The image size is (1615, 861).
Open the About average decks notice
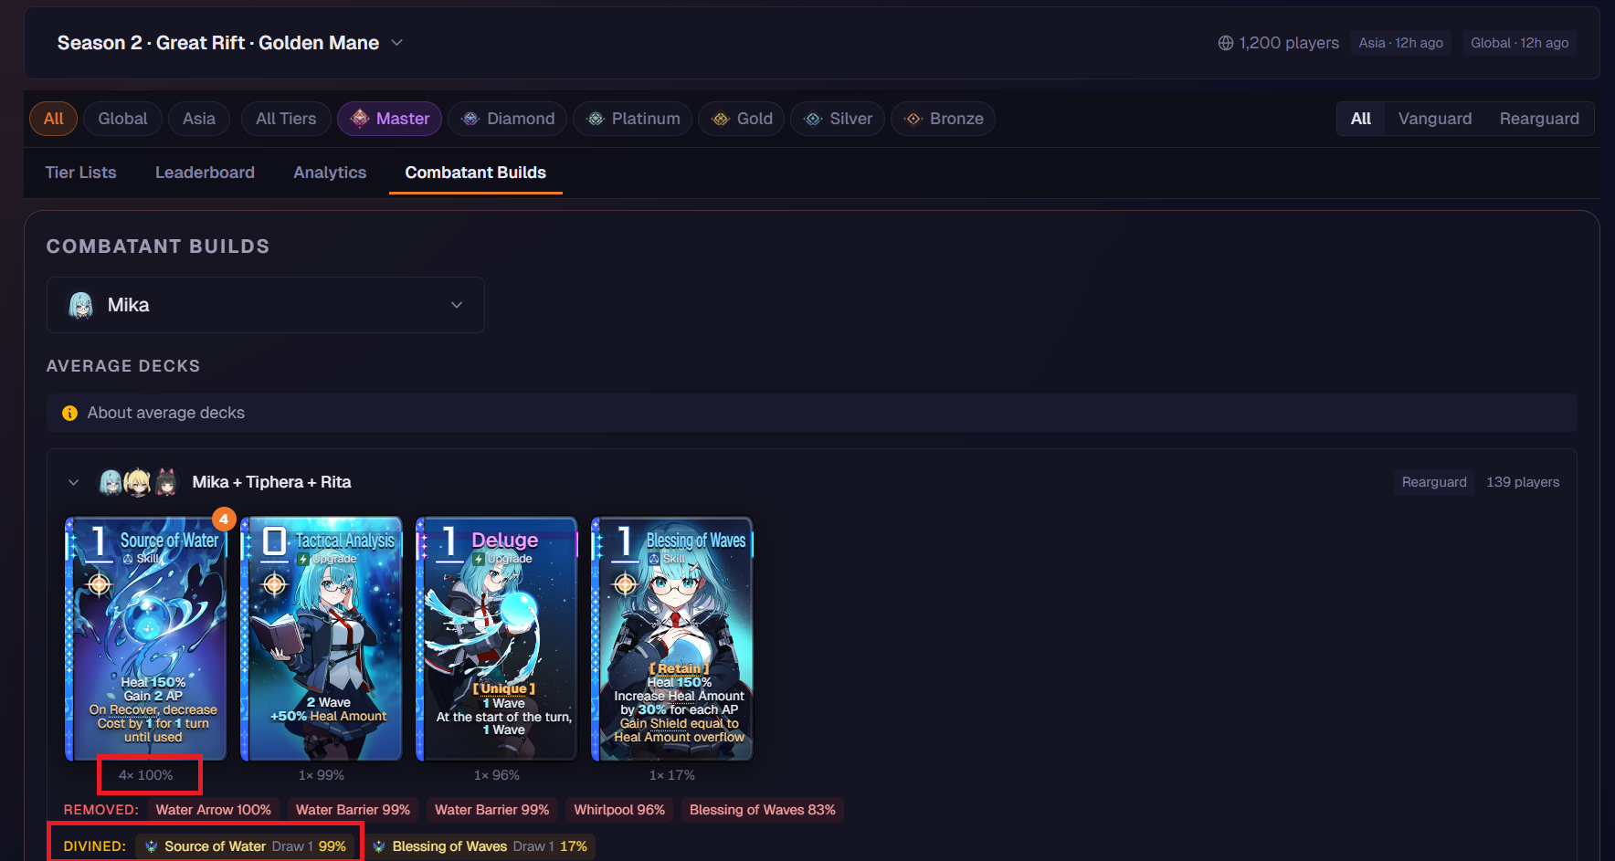pos(812,413)
